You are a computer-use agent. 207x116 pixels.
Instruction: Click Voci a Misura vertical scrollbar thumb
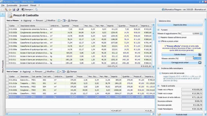click(153, 34)
